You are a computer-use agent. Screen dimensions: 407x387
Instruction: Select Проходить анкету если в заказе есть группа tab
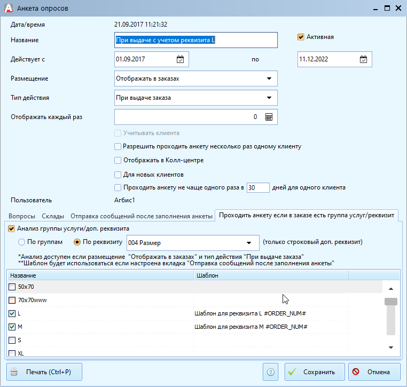click(307, 215)
